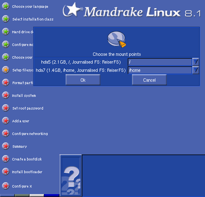Select the dark blue color theme swatch

[x=52, y=195]
